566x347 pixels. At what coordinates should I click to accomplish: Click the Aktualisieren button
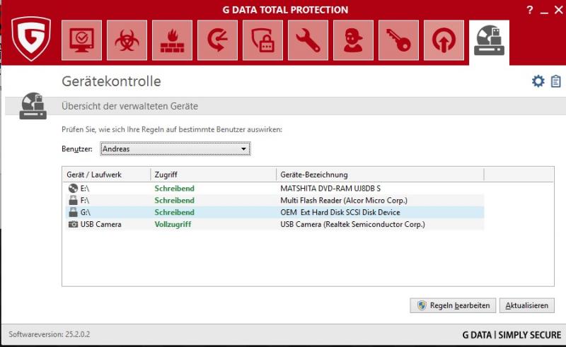click(526, 305)
